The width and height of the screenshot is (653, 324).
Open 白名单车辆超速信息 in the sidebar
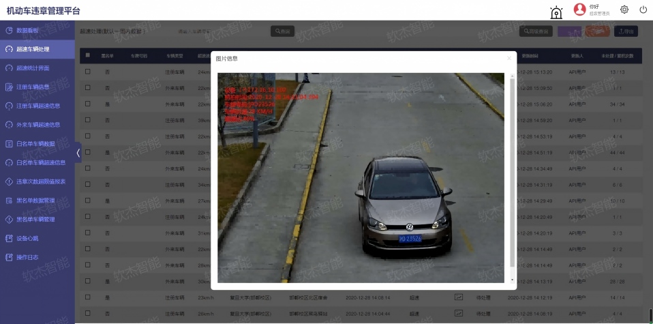tap(37, 162)
